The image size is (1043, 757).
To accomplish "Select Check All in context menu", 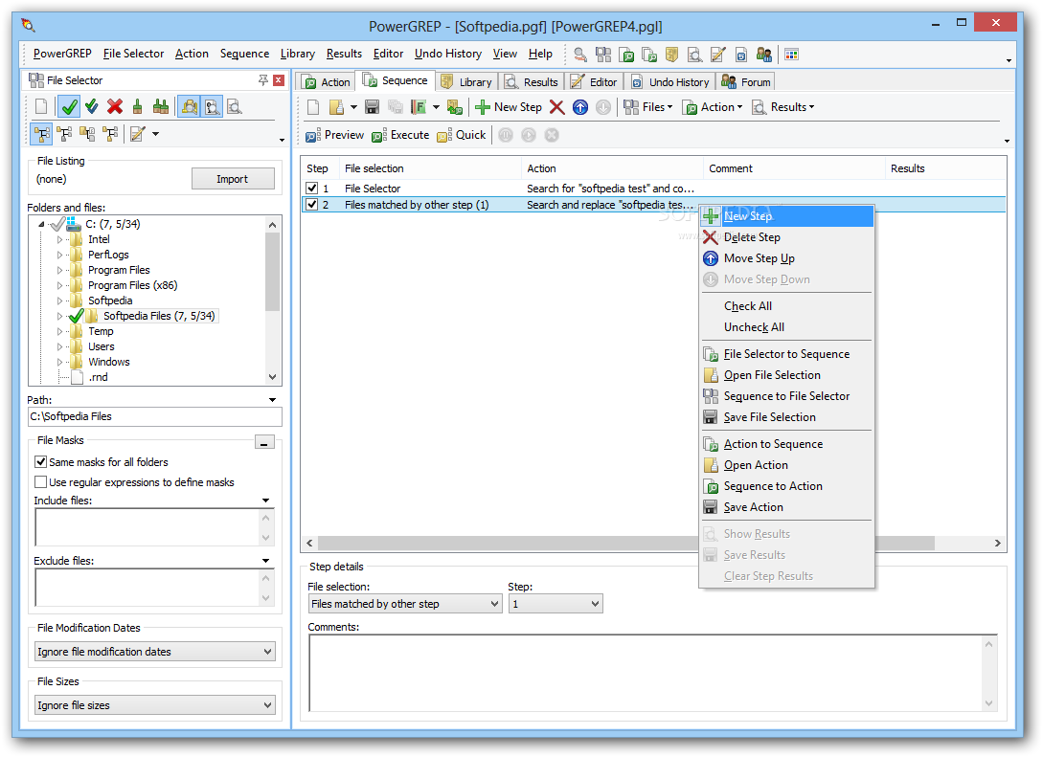I will (x=787, y=305).
